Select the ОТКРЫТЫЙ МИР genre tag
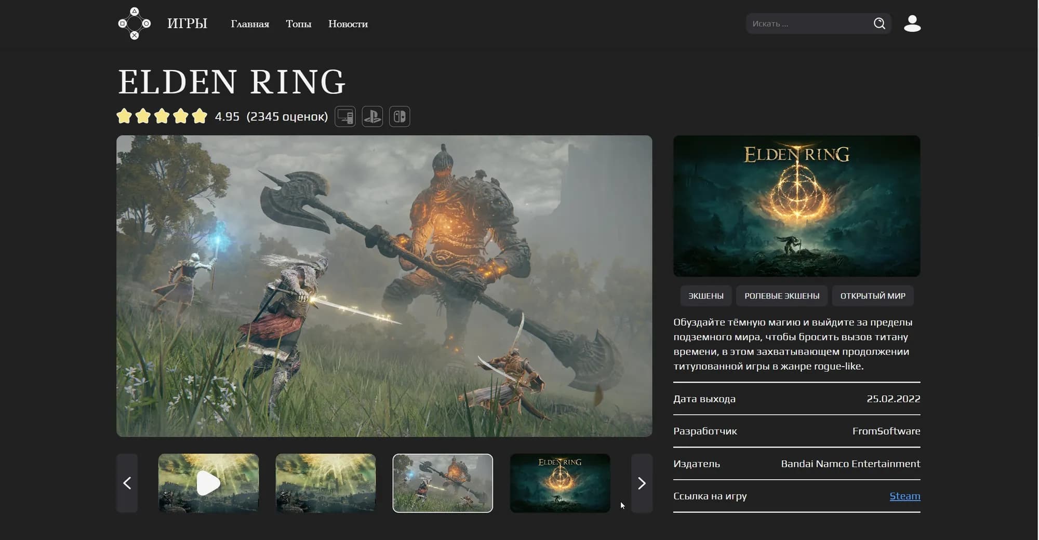1039x540 pixels. click(x=873, y=296)
